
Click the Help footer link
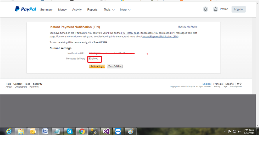tap(8, 84)
